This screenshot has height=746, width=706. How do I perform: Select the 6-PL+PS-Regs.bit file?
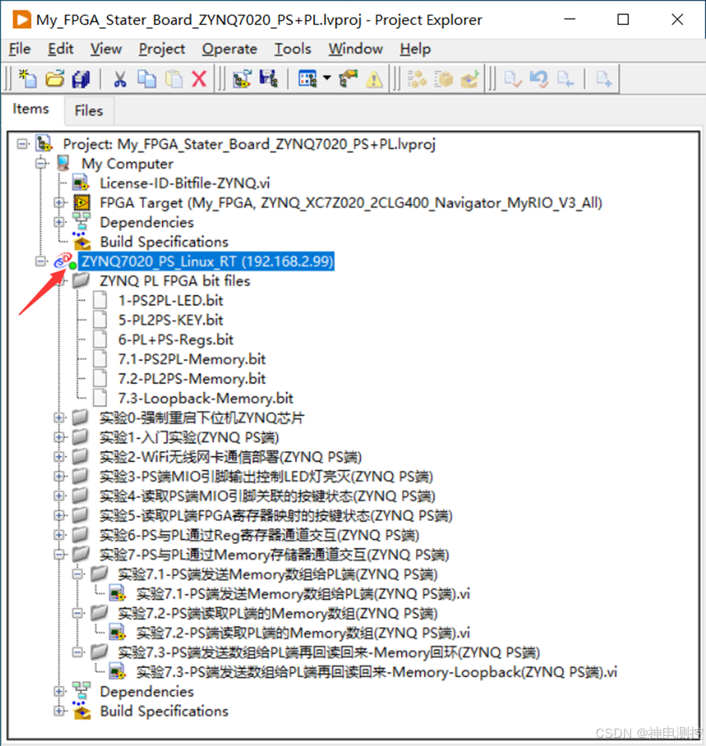pos(176,339)
